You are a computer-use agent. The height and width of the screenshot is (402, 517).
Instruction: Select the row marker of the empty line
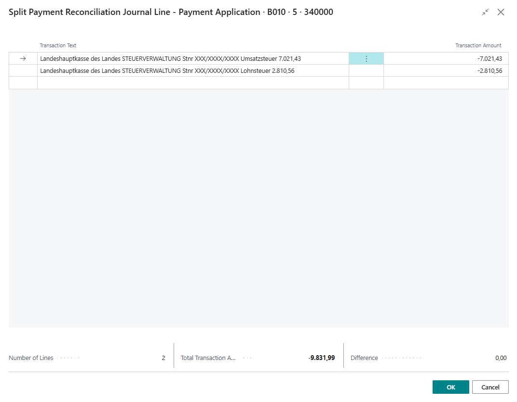click(x=23, y=83)
